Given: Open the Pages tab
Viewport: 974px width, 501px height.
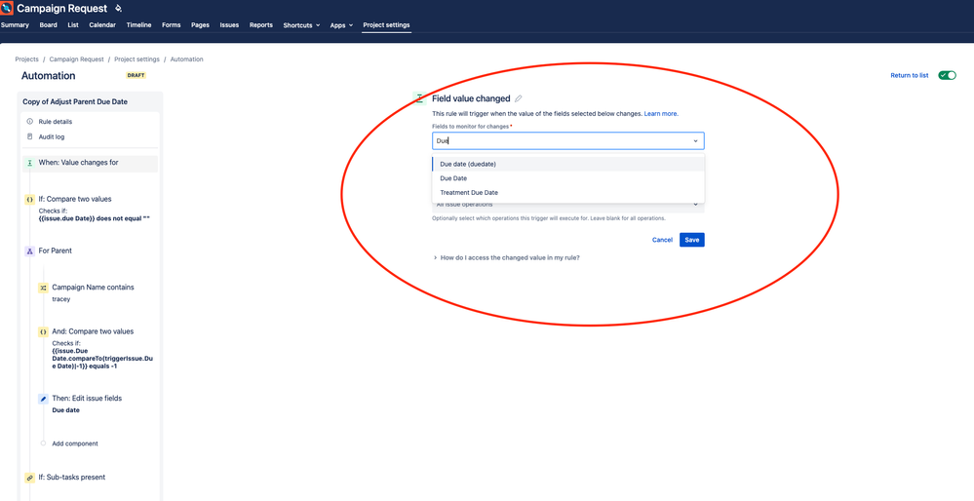Looking at the screenshot, I should [200, 25].
